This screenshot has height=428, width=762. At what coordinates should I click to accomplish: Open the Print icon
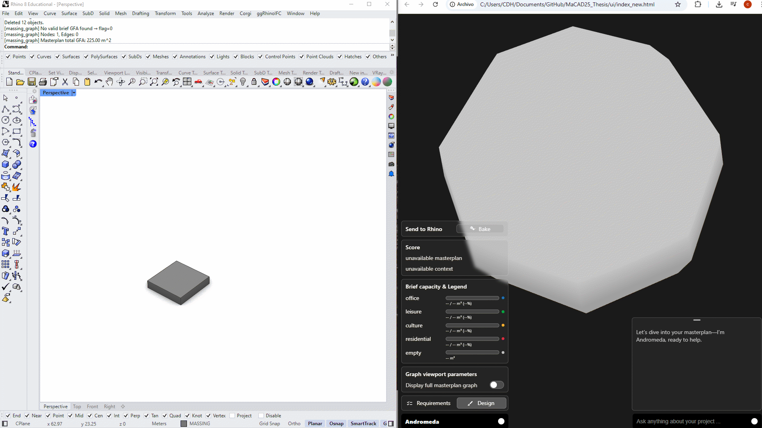click(43, 82)
